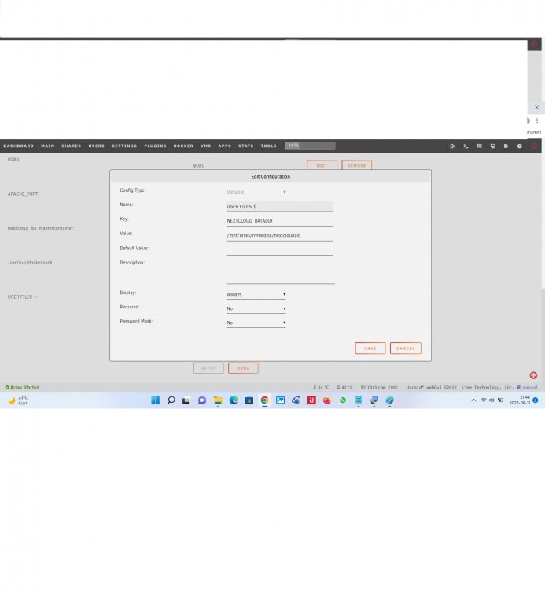This screenshot has width=545, height=590.
Task: Open the Main menu
Action: pos(48,146)
